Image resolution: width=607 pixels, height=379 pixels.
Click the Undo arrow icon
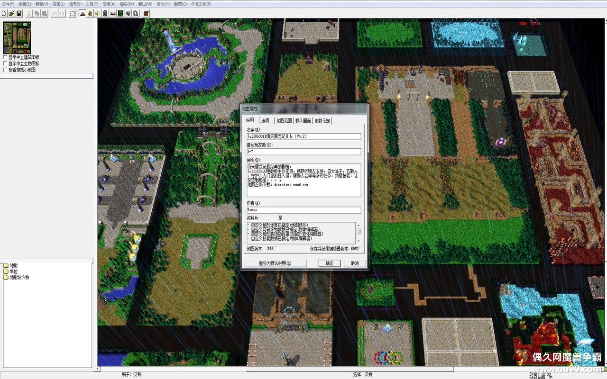[55, 13]
